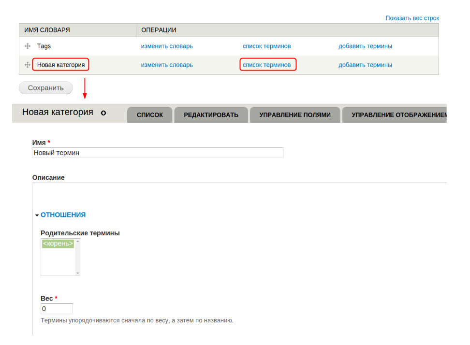Screen dimensions: 470x345
Task: Click Показать вес строк link
Action: (x=412, y=18)
